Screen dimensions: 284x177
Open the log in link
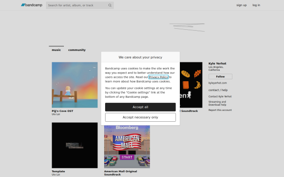click(256, 5)
